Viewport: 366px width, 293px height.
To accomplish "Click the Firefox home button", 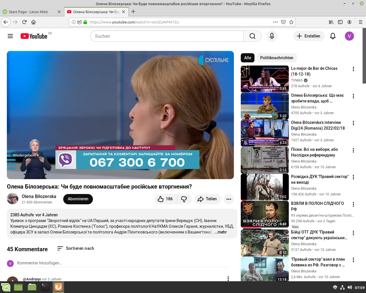I will click(x=33, y=22).
